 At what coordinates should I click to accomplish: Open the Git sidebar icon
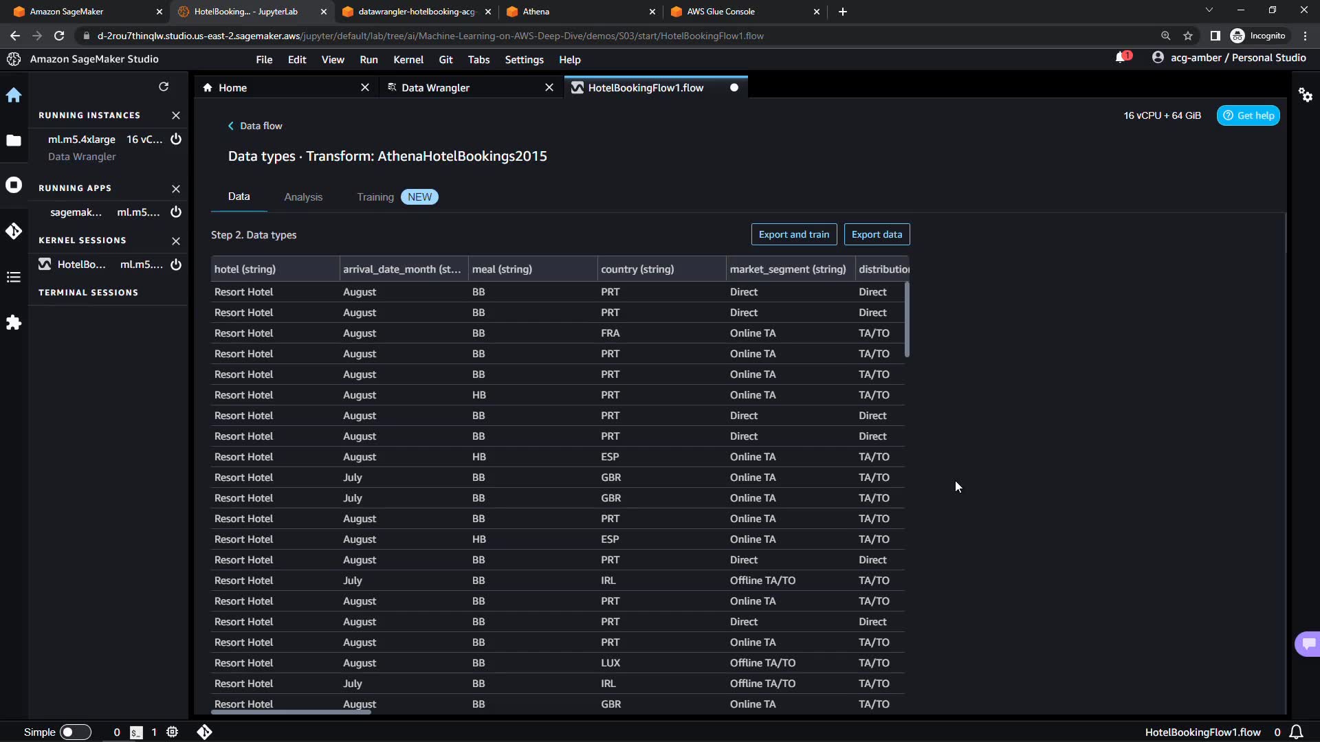tap(14, 231)
